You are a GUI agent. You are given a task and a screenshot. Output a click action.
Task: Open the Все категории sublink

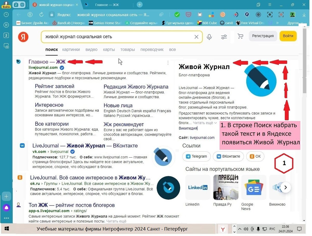pos(52,124)
